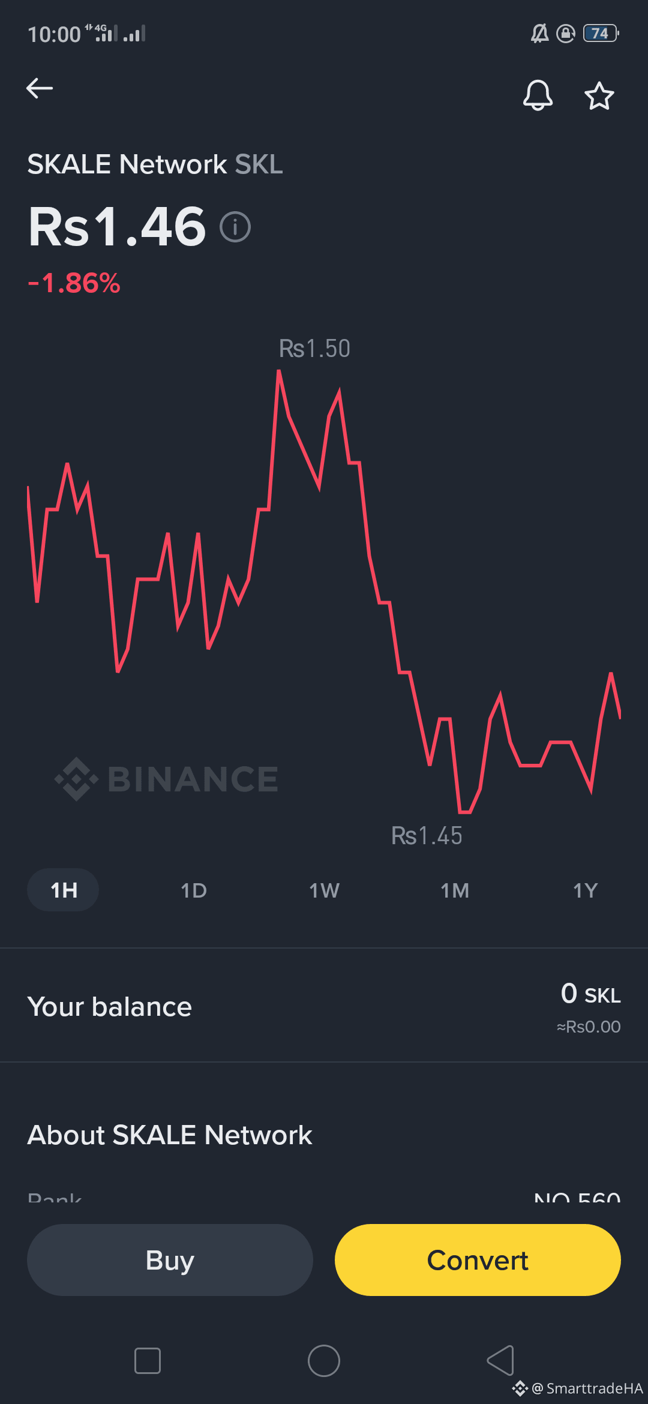Tap the Rs1.50 high point on chart
Screen dimensions: 648x1404
[x=314, y=349]
